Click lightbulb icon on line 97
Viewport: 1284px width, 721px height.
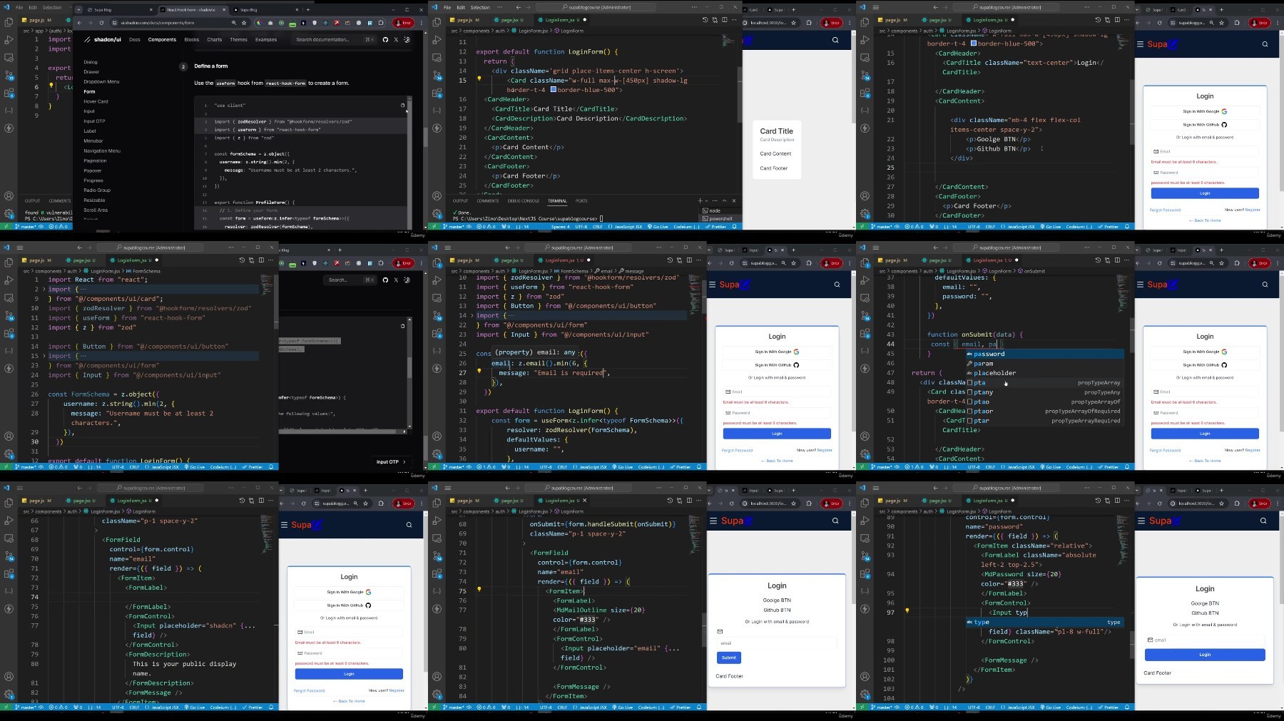point(907,611)
